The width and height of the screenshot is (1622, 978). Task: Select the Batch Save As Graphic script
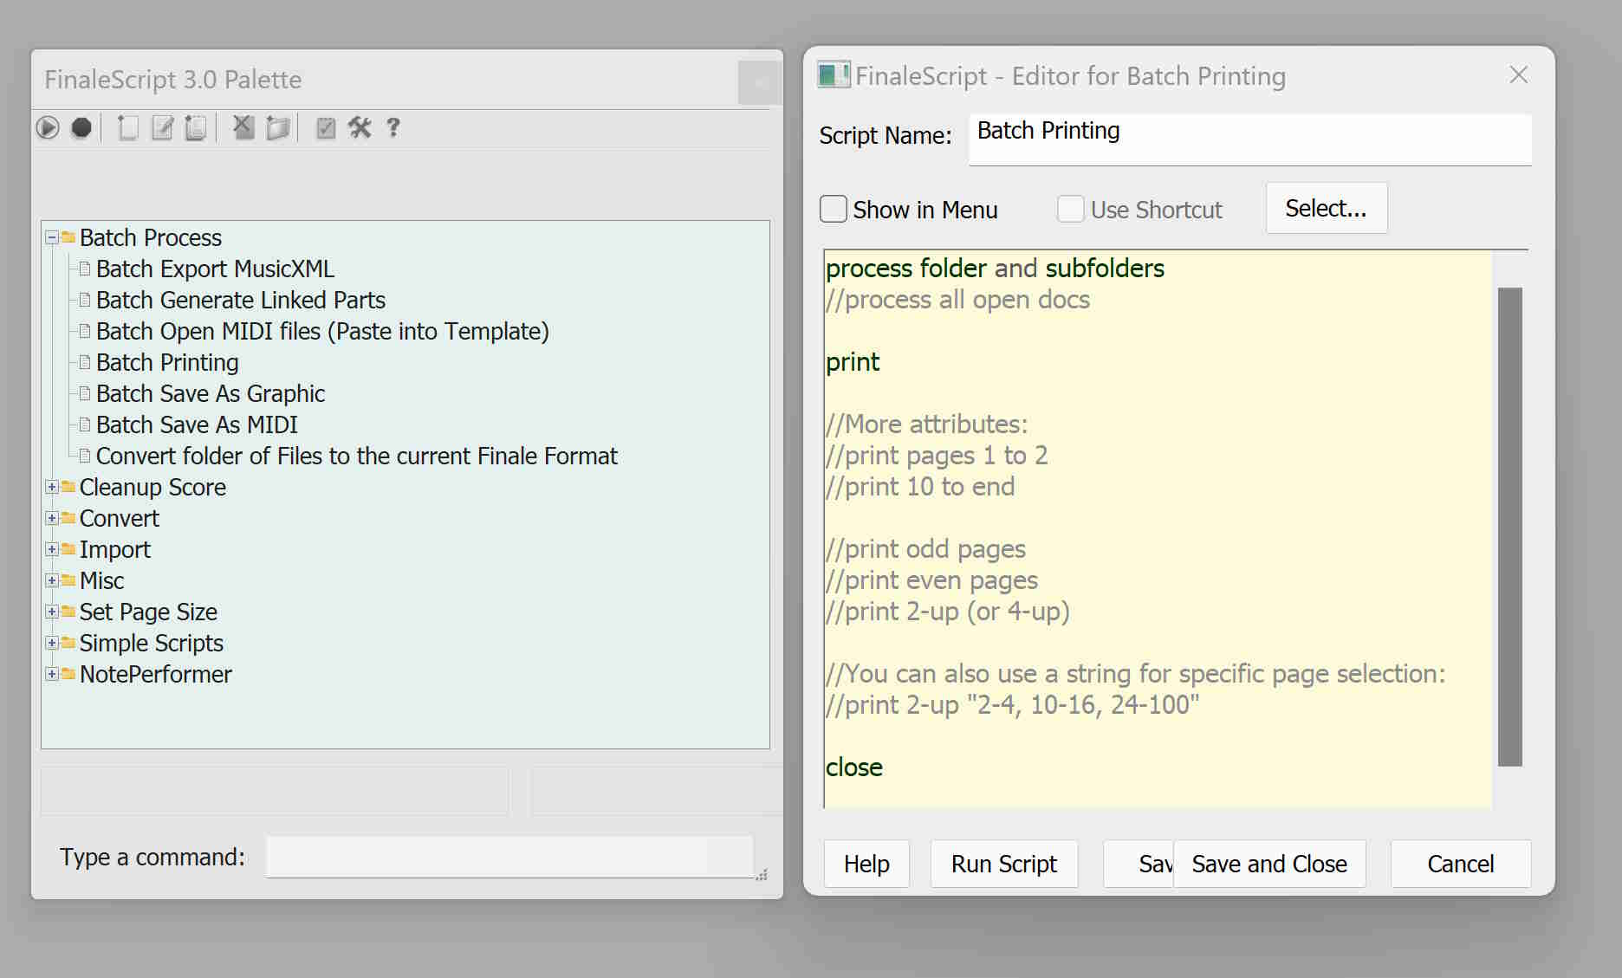tap(210, 393)
